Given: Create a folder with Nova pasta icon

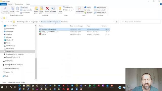Looking at the screenshot, I should (60, 8).
